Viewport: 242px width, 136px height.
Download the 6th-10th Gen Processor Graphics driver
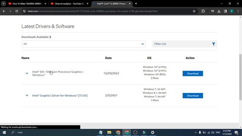193,74
